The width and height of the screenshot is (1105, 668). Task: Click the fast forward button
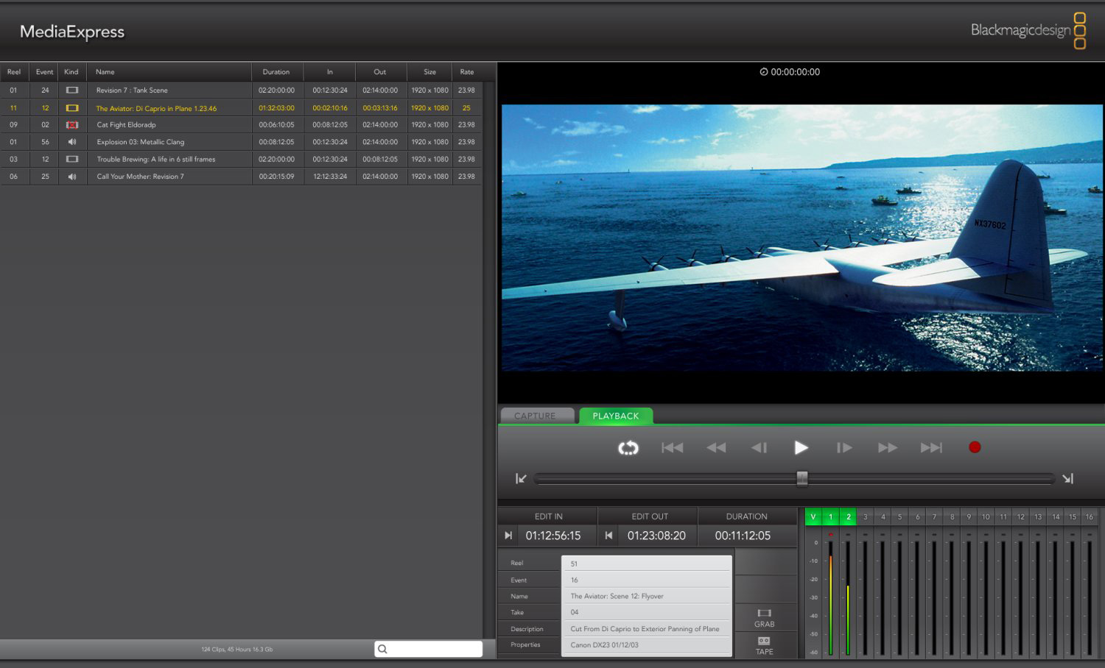pyautogui.click(x=888, y=447)
